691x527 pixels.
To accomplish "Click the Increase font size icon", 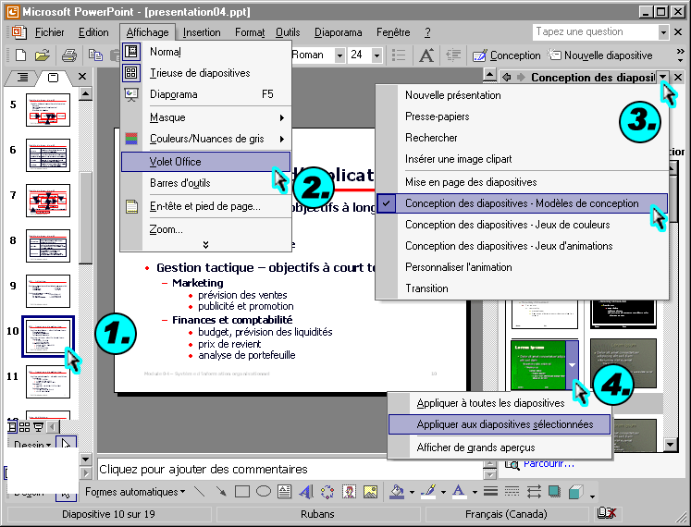I will pos(426,55).
